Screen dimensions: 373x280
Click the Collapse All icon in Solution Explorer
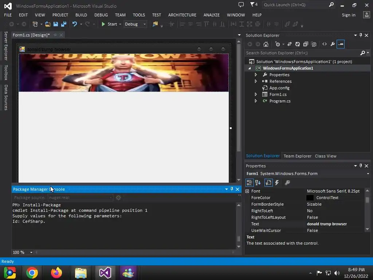(306, 44)
